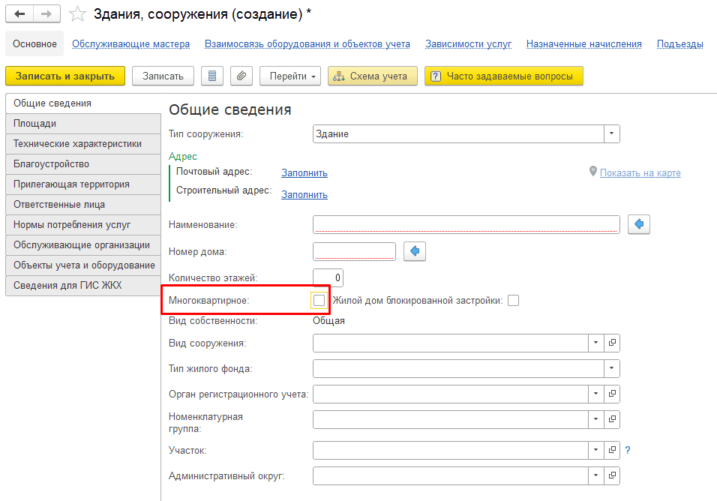The width and height of the screenshot is (717, 501).
Task: Click blue arrow next to Наименование field
Action: click(639, 224)
